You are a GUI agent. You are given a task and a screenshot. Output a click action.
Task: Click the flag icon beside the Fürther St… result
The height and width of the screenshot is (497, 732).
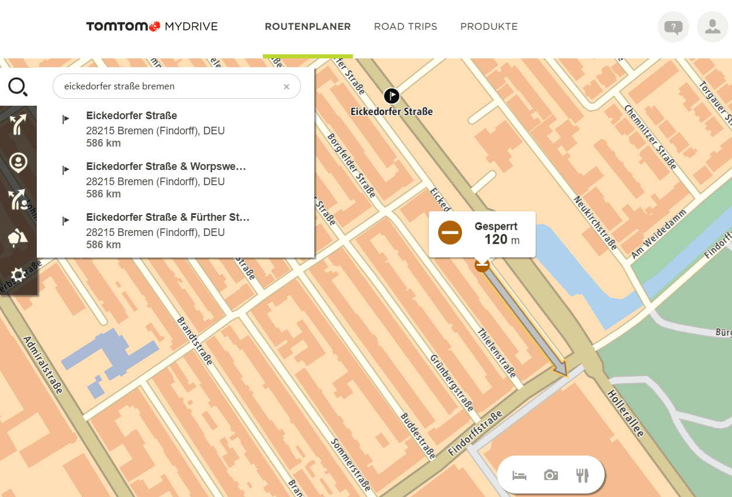tap(65, 221)
